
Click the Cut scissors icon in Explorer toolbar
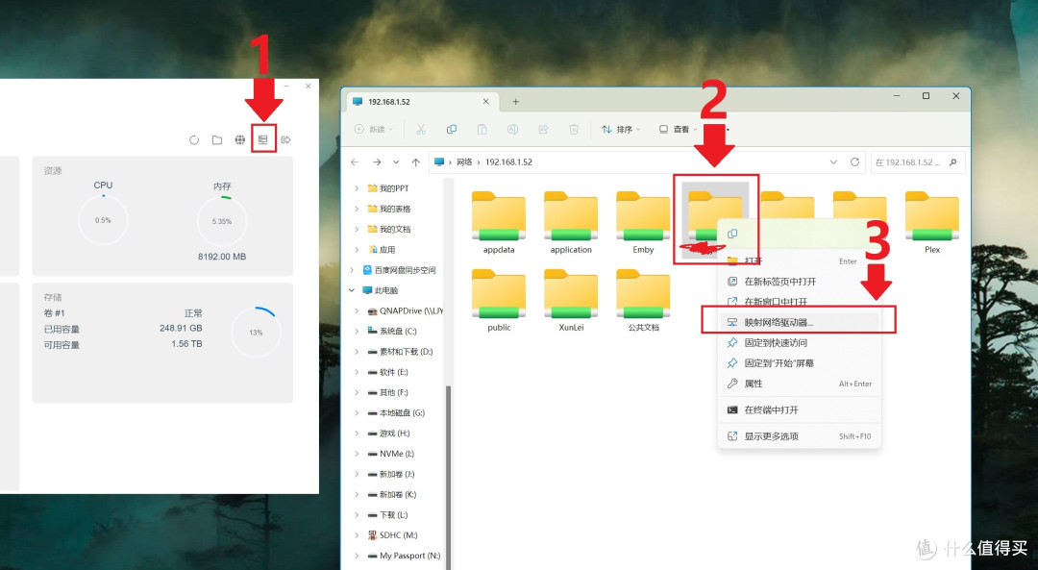pyautogui.click(x=421, y=129)
